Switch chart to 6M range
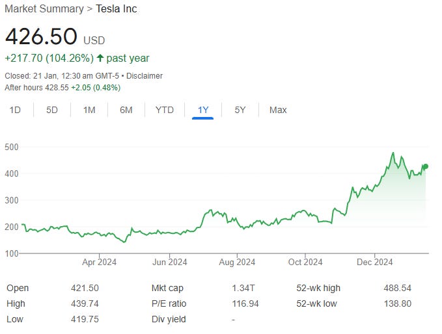 click(126, 110)
